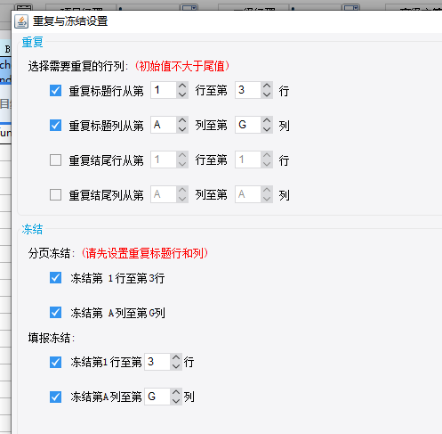
Task: Click the 重复标题列 end column field showing G
Action: (248, 125)
